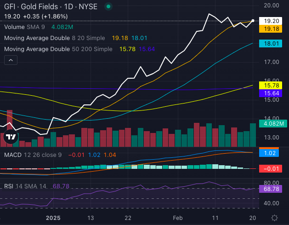Click the 17.00 price axis label
The height and width of the screenshot is (225, 289).
coord(272,62)
